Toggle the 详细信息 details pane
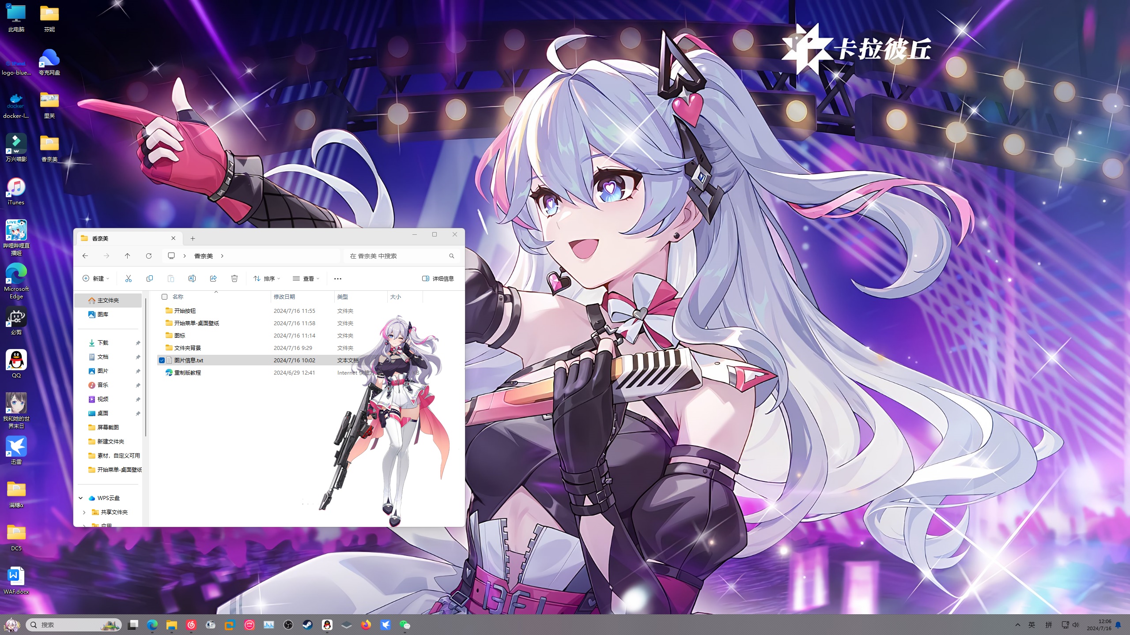The height and width of the screenshot is (635, 1130). [438, 278]
